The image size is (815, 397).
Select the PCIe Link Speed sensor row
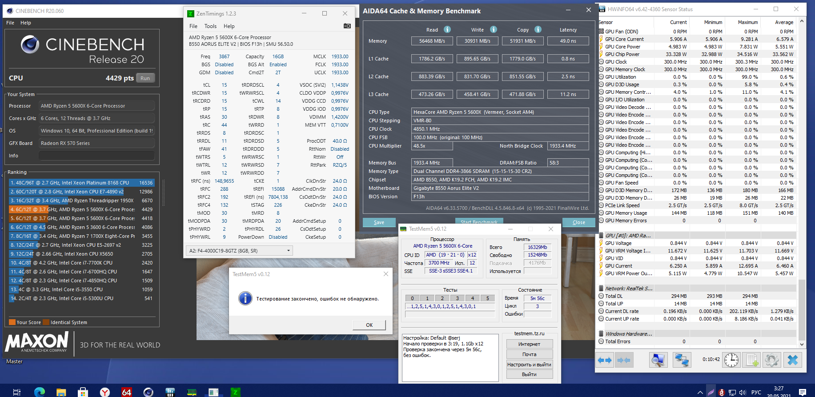(x=697, y=205)
